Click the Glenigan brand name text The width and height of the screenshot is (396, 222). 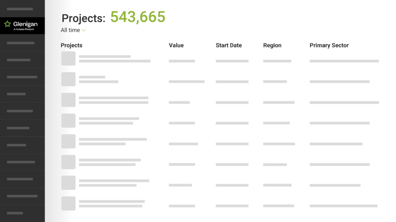click(x=25, y=24)
